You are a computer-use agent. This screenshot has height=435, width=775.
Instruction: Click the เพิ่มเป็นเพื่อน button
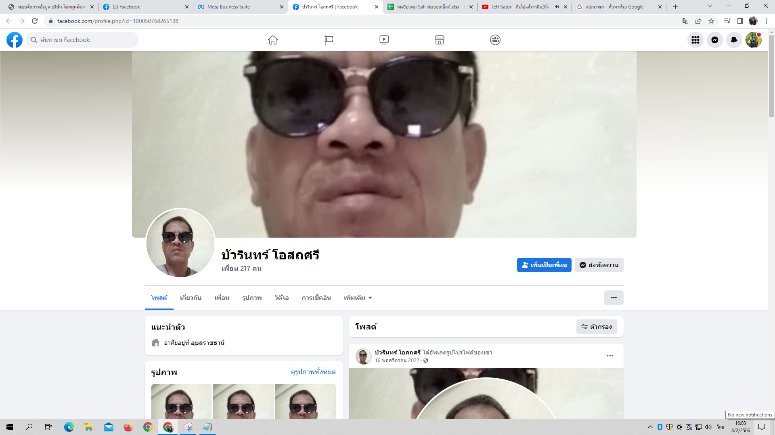coord(544,265)
